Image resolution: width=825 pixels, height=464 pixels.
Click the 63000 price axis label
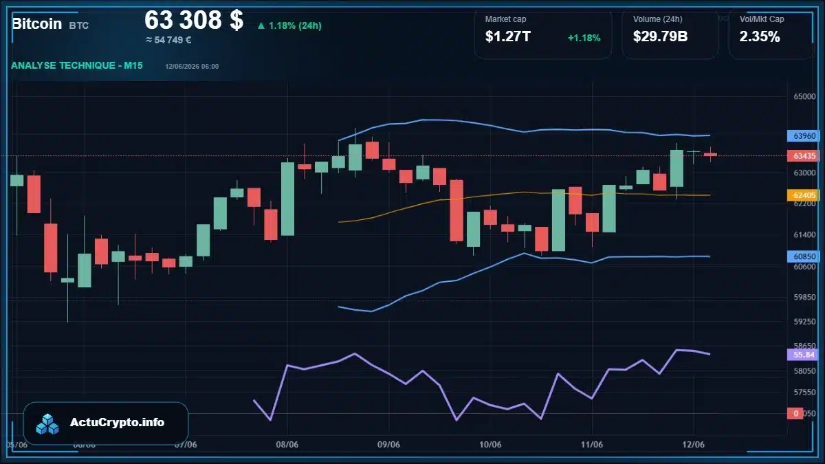click(805, 173)
